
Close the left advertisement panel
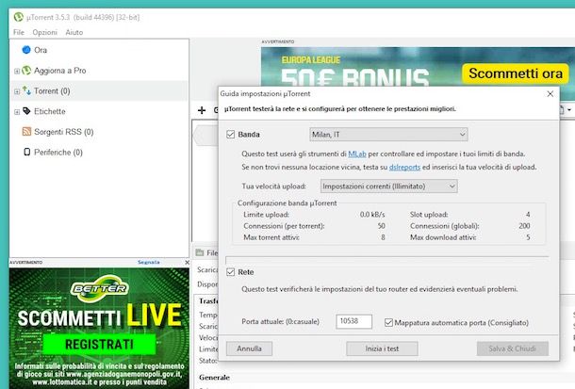click(187, 262)
